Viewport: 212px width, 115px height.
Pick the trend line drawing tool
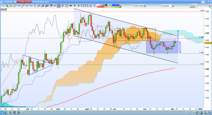coord(23,6)
